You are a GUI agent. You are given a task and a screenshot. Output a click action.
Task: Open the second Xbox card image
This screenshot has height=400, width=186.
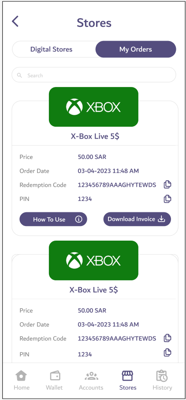tap(93, 260)
